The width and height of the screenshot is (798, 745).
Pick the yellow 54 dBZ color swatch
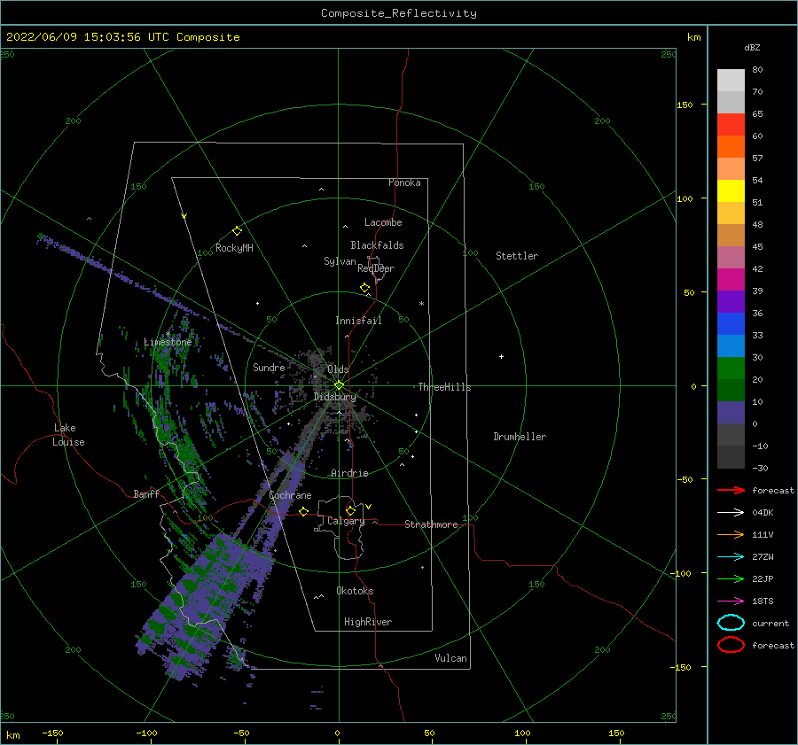click(731, 191)
